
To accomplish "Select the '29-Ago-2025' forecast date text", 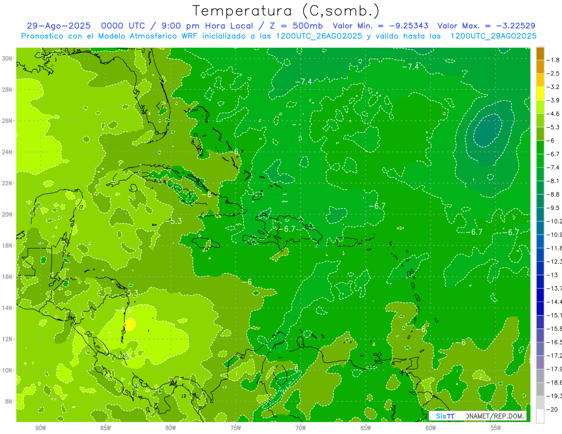I will (59, 26).
